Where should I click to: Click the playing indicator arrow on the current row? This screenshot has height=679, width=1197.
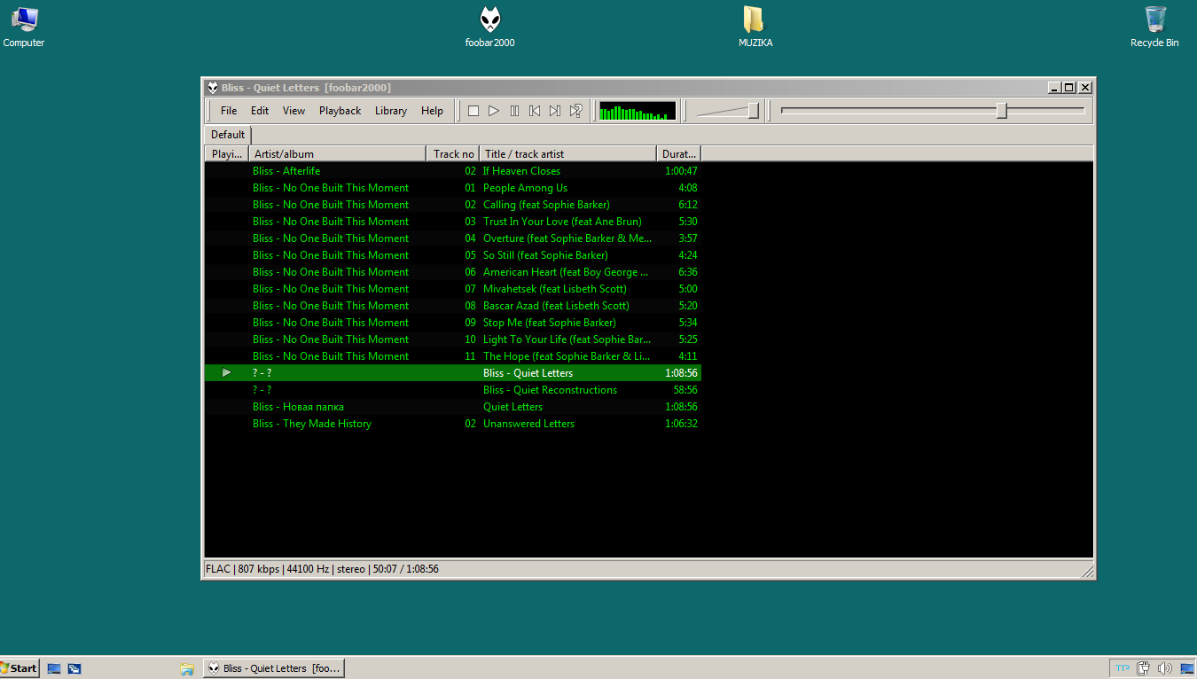point(227,373)
